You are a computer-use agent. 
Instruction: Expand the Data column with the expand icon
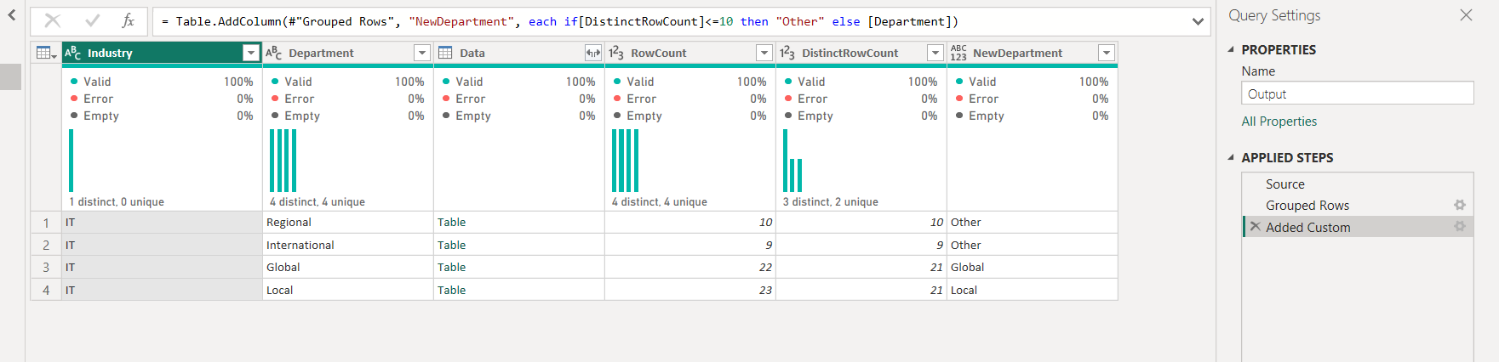[x=592, y=53]
